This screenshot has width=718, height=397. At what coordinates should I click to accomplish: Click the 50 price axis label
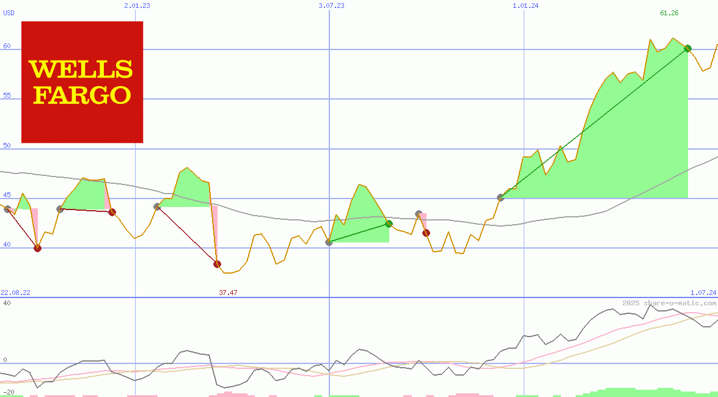tap(7, 145)
